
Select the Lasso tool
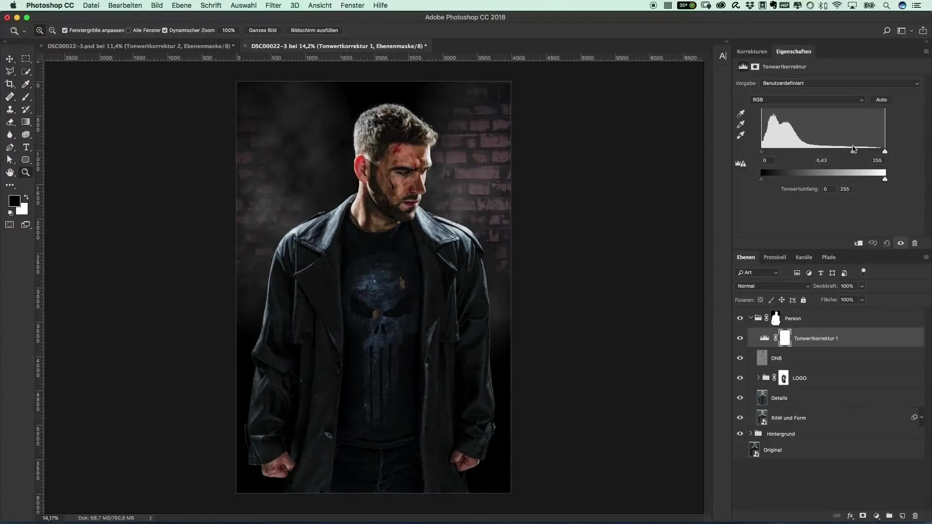coord(10,71)
